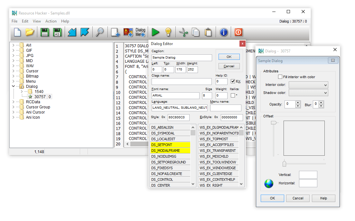Enable Fill interior with color checkbox
355x221 pixels.
(x=280, y=77)
